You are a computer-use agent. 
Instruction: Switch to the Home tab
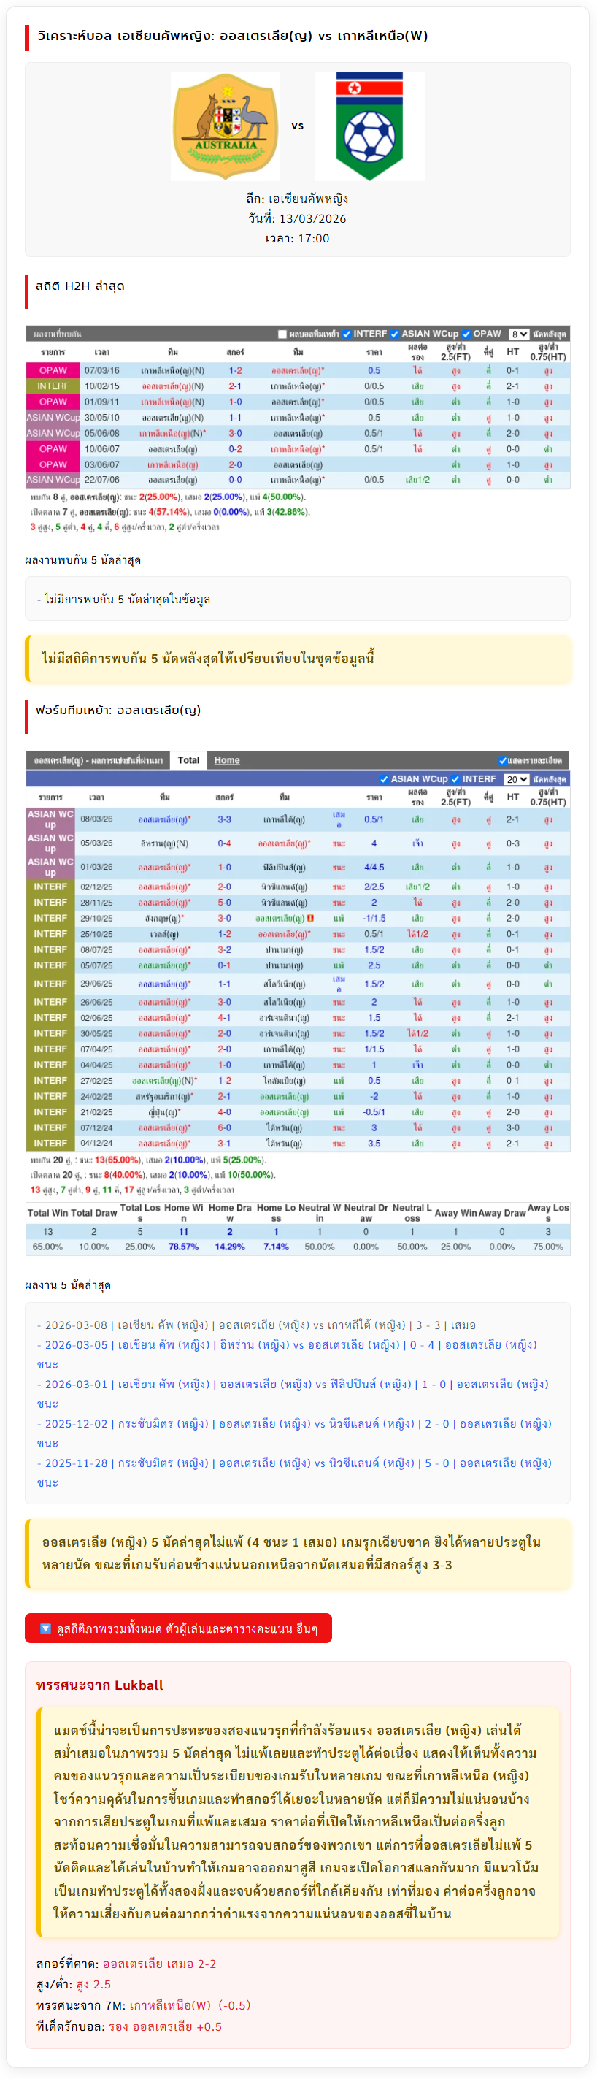(227, 760)
